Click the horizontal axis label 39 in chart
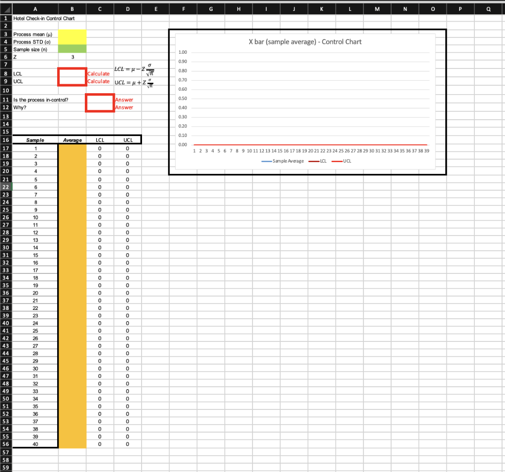 click(x=427, y=151)
